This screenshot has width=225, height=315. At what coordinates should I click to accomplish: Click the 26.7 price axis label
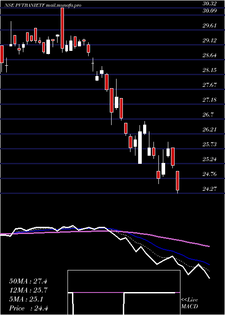[208, 114]
